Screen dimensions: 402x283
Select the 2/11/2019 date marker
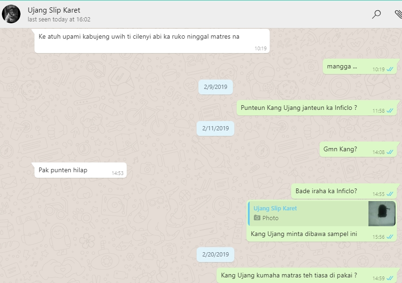(215, 128)
